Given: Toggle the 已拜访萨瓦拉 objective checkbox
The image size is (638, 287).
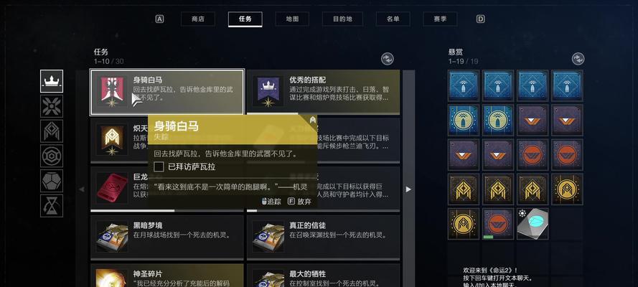Looking at the screenshot, I should (159, 166).
